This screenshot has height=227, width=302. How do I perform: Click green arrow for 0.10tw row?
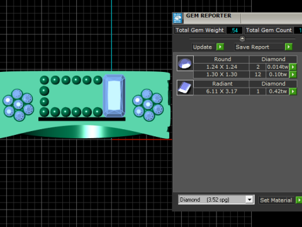click(x=293, y=74)
